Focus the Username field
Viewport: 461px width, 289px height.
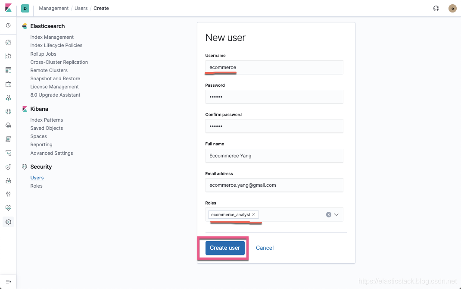pos(274,67)
